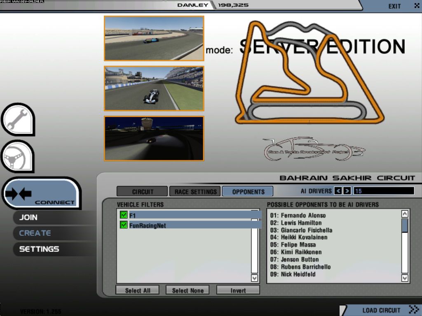The width and height of the screenshot is (422, 316).
Task: Click the Select All button
Action: (x=138, y=290)
